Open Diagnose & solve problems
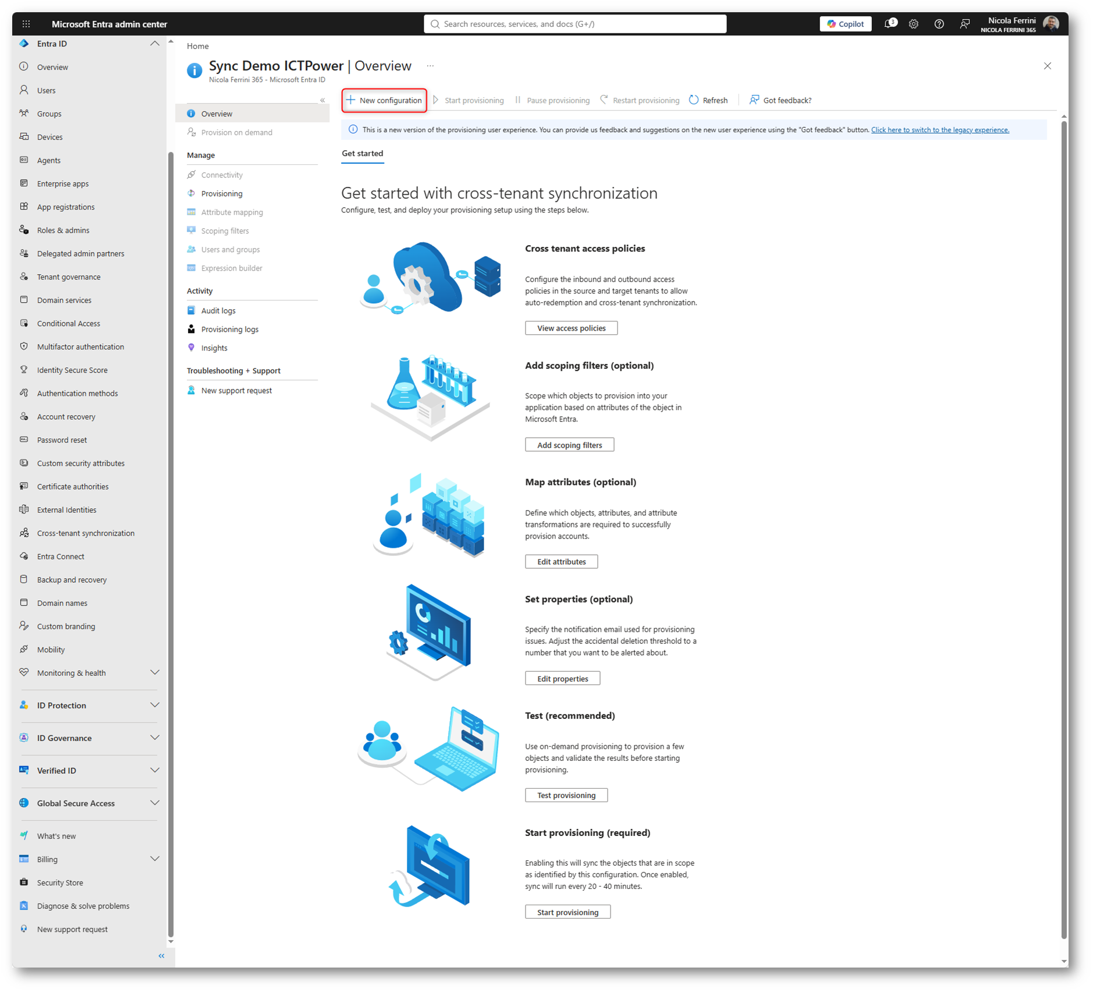The width and height of the screenshot is (1093, 992). (83, 905)
